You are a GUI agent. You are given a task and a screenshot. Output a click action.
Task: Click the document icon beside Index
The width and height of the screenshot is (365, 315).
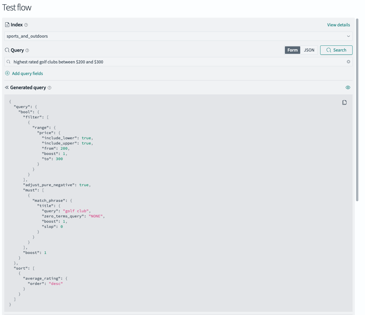point(7,25)
